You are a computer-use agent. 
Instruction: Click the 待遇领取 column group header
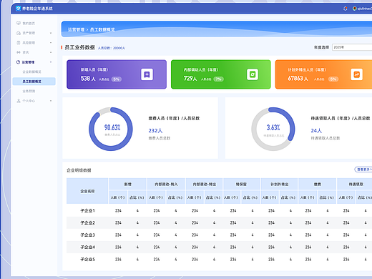coord(356,184)
